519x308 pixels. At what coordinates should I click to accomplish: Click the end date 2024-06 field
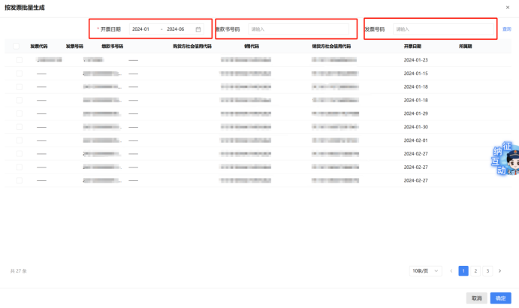[x=176, y=29]
